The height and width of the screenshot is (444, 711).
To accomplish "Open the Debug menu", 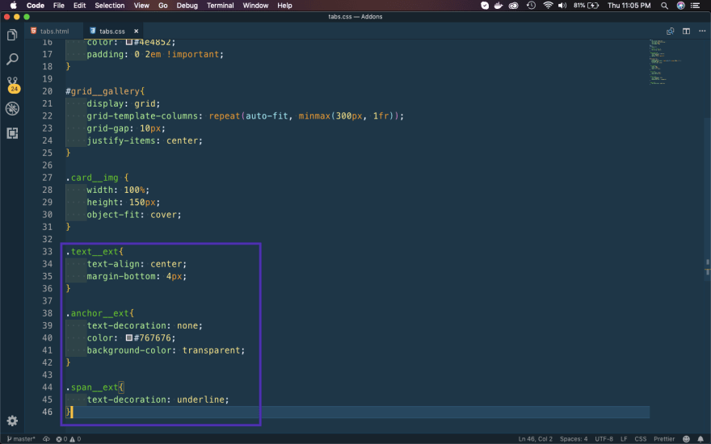I will [x=187, y=6].
